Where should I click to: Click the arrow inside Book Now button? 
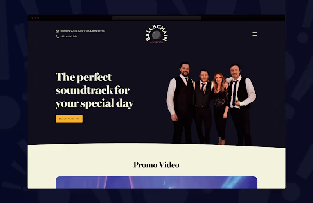tap(77, 119)
